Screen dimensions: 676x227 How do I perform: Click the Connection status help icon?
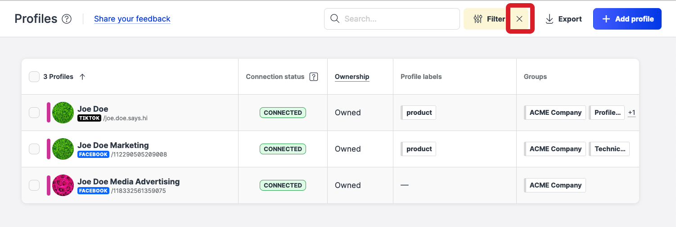click(x=314, y=77)
